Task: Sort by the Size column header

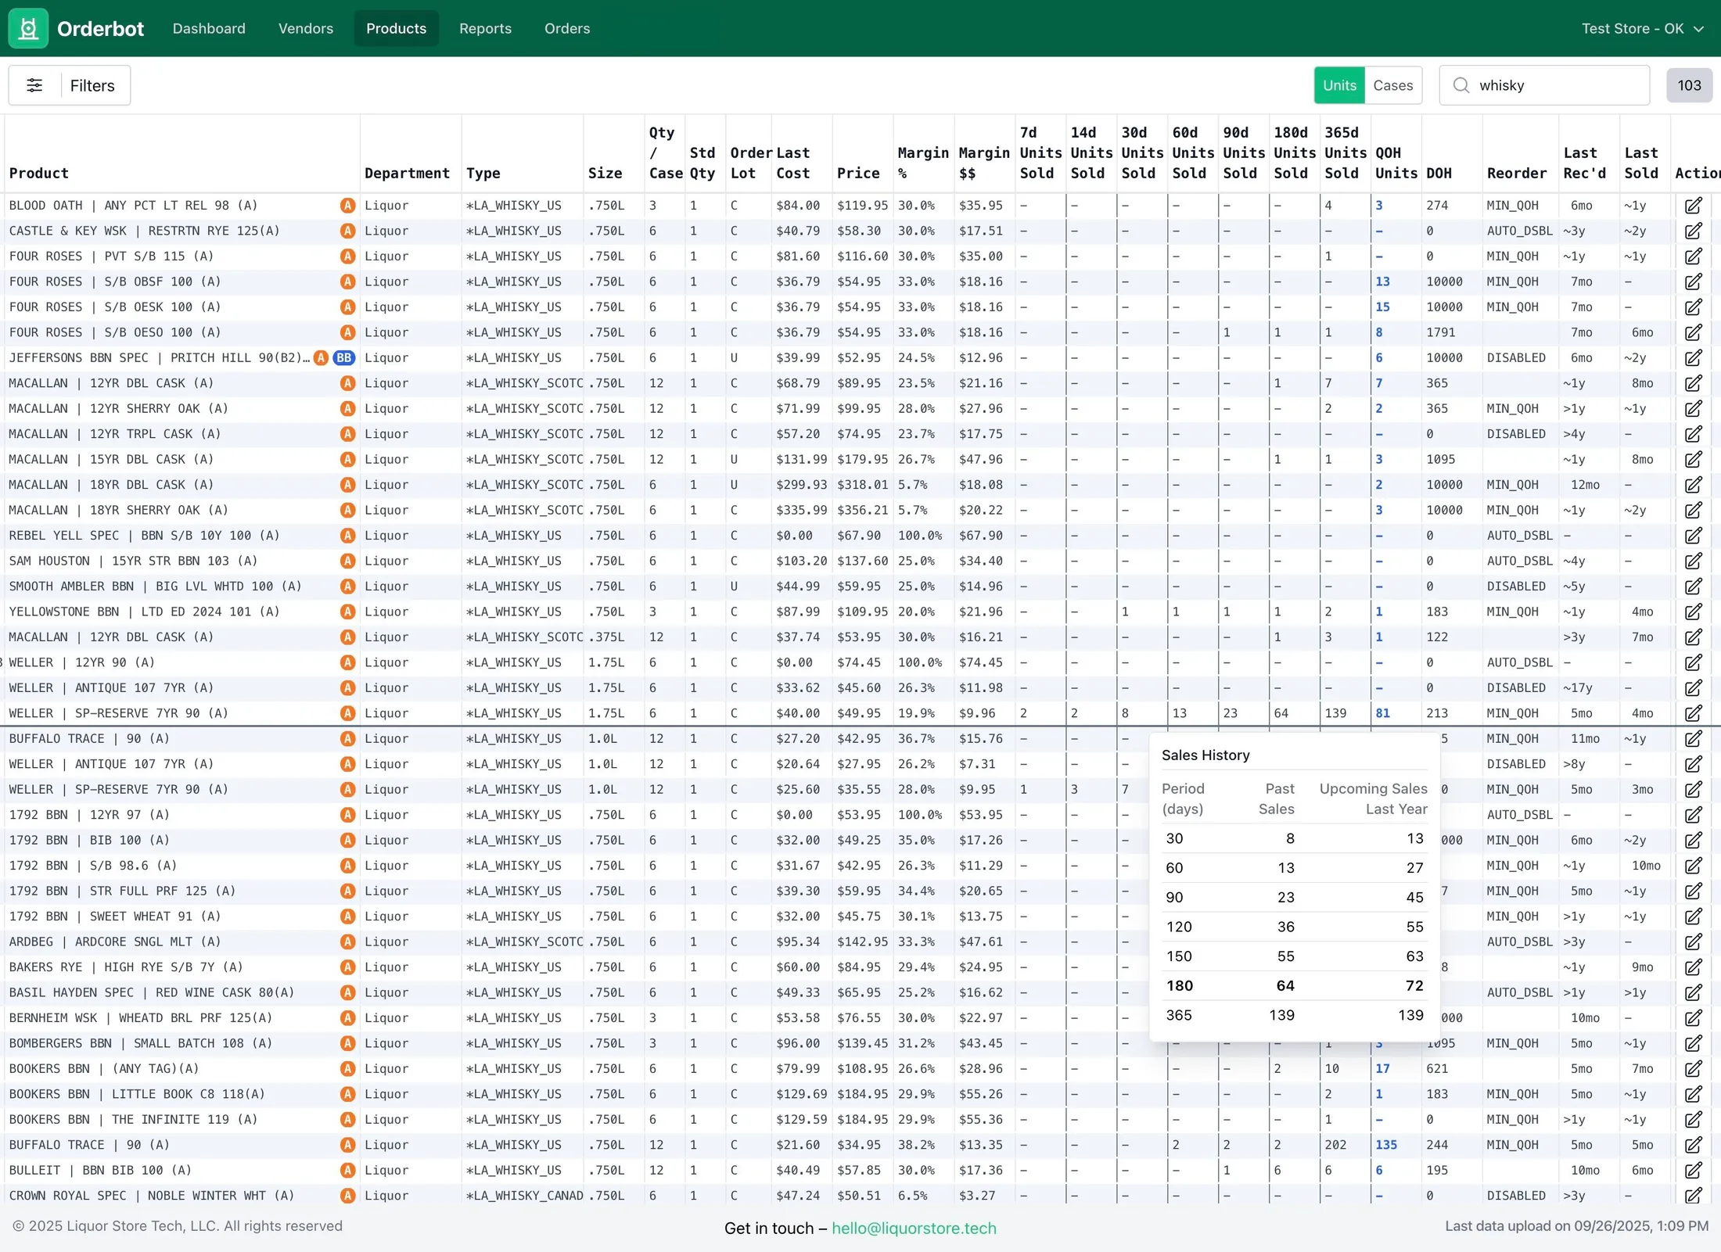Action: [x=605, y=174]
